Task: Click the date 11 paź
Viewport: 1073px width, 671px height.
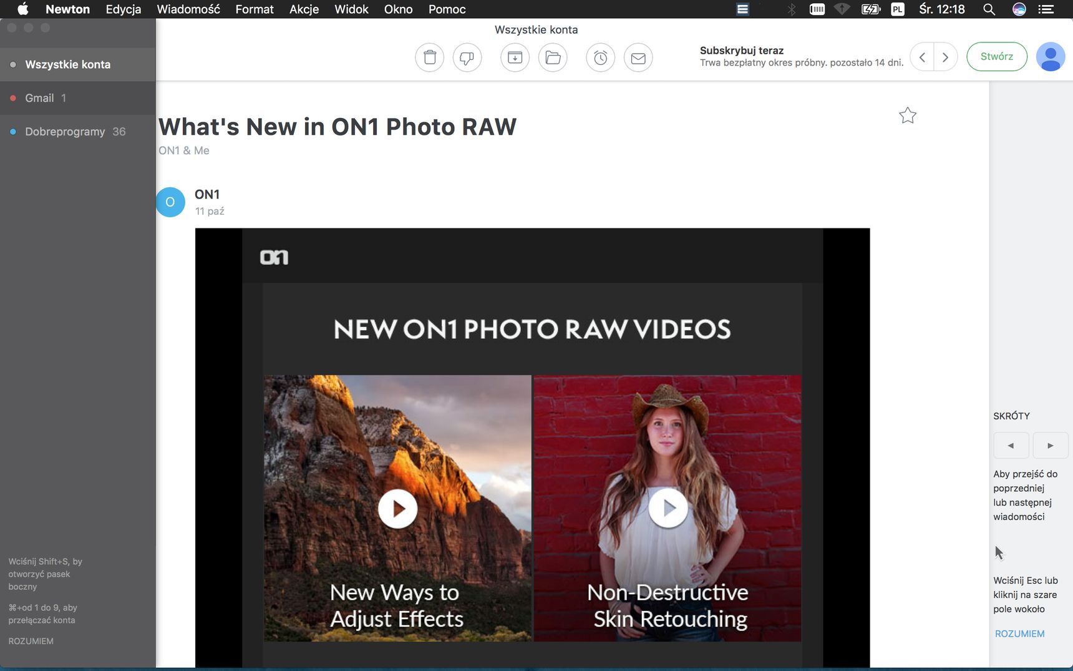Action: [x=210, y=211]
